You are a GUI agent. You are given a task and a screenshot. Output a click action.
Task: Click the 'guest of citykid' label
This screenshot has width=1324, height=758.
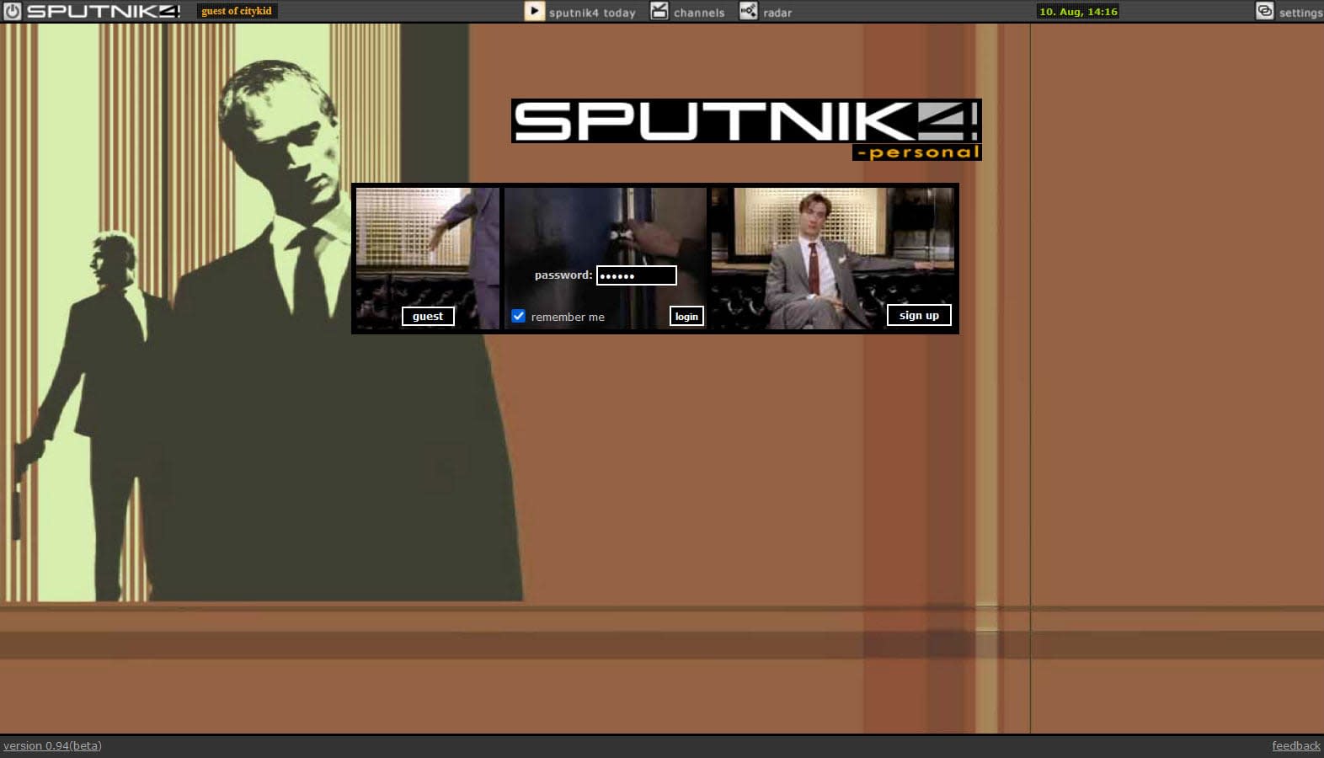pyautogui.click(x=237, y=11)
